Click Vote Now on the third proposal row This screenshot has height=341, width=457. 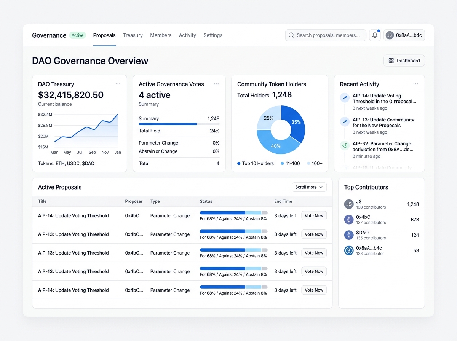point(314,253)
